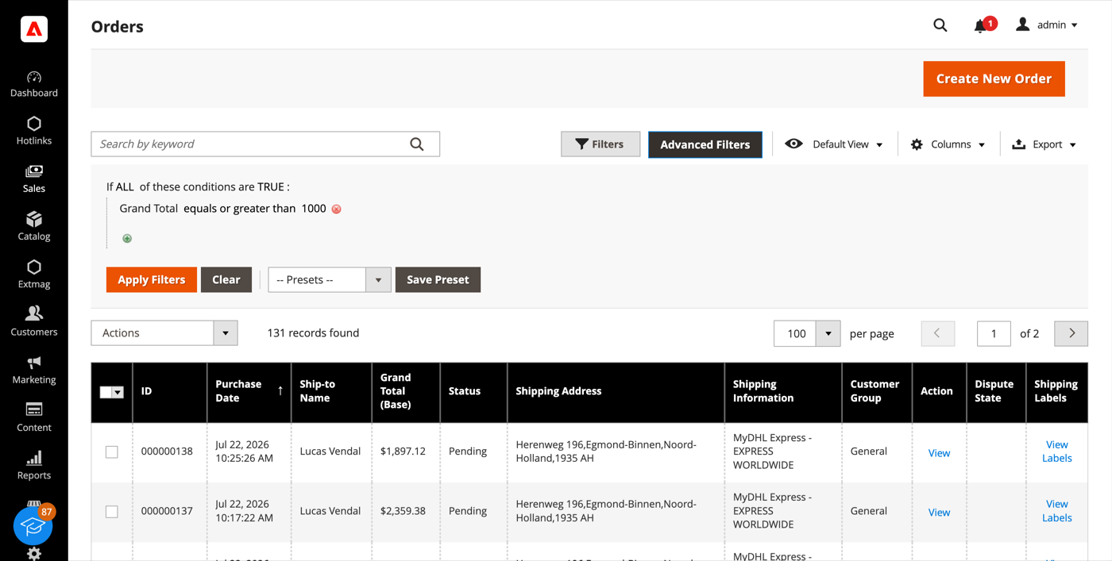This screenshot has height=561, width=1112.
Task: Open the Content sidebar menu
Action: point(34,418)
